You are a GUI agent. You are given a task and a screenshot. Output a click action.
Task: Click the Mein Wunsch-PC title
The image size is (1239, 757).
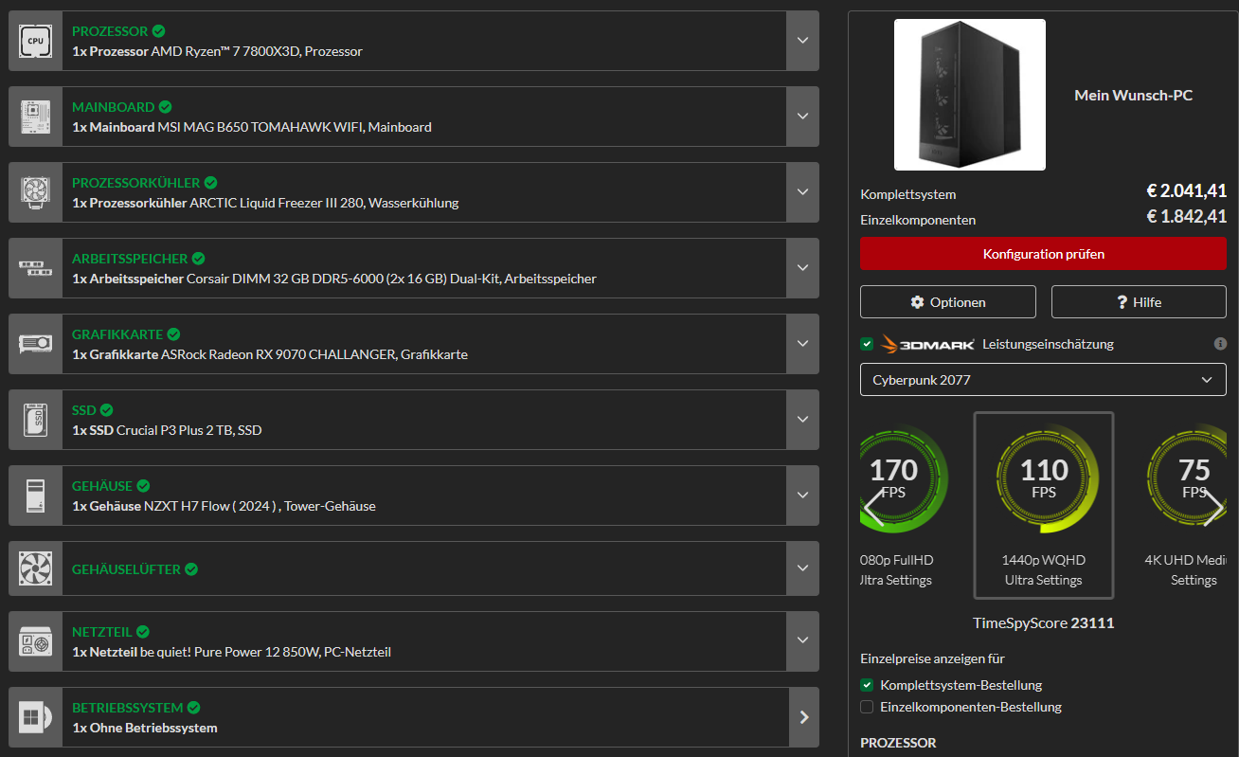[1133, 95]
